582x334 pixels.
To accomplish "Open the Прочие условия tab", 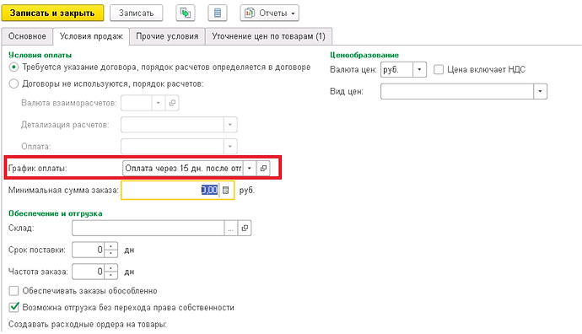I will coord(167,36).
